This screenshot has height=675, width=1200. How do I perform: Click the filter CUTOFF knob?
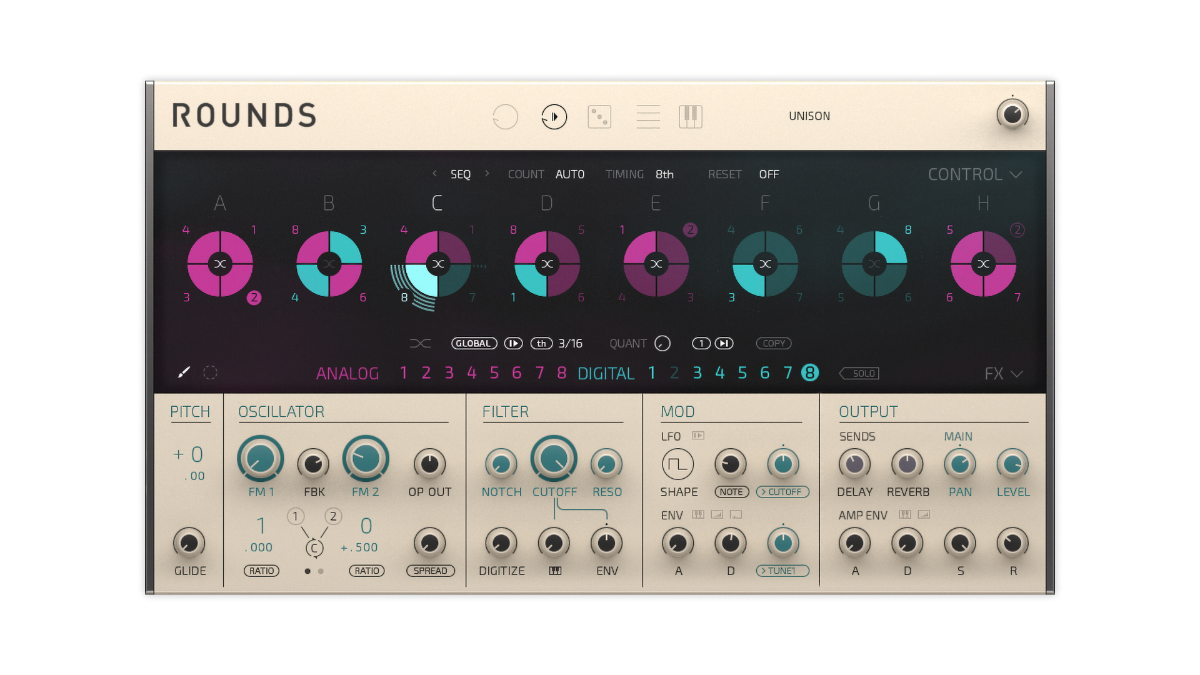click(554, 459)
